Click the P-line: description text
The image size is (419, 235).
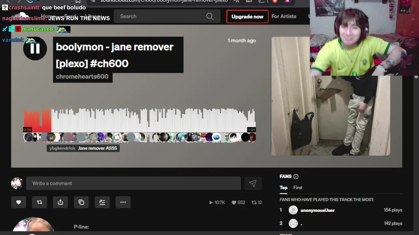point(81,227)
